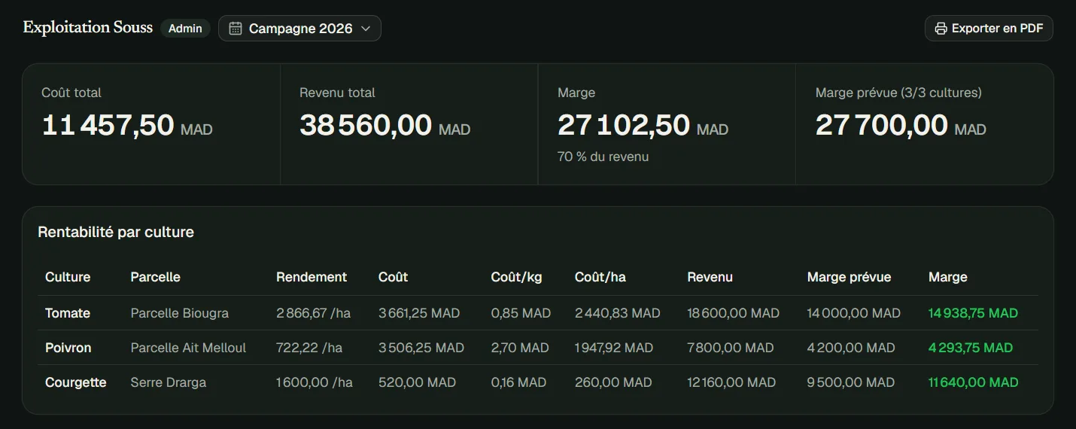This screenshot has height=429, width=1076.
Task: Click the 12 160,00 MAD revenue cell
Action: (731, 382)
